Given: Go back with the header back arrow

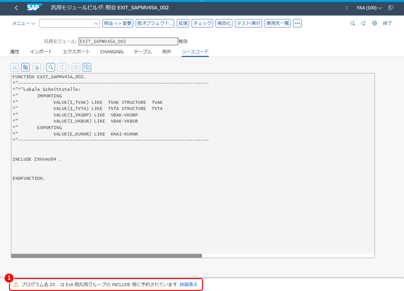Looking at the screenshot, I should coord(16,8).
